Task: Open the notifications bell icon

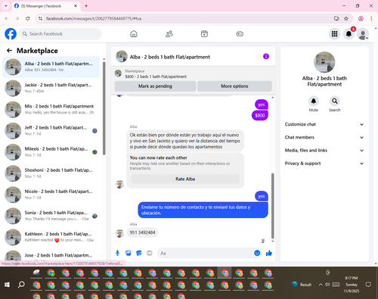Action: pyautogui.click(x=349, y=34)
